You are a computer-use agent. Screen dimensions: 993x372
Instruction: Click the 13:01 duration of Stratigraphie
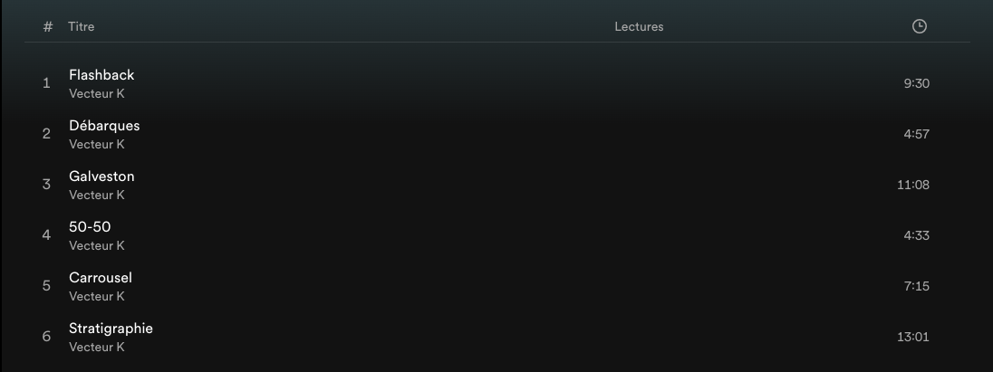pos(913,337)
